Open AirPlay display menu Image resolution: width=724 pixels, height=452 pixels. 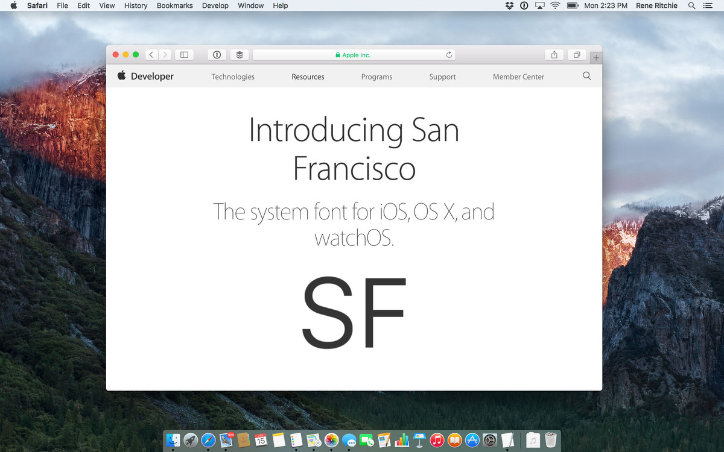point(540,5)
